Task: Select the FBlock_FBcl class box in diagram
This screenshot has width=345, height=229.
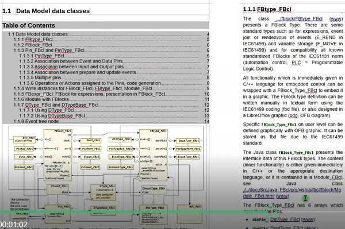Action: pos(57,155)
